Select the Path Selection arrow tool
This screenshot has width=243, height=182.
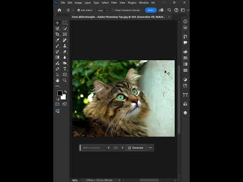pyautogui.click(x=57, y=74)
